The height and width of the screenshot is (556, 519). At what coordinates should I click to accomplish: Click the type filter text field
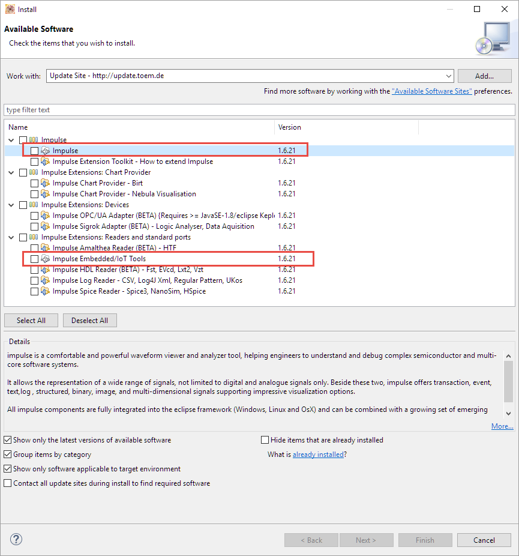[258, 110]
